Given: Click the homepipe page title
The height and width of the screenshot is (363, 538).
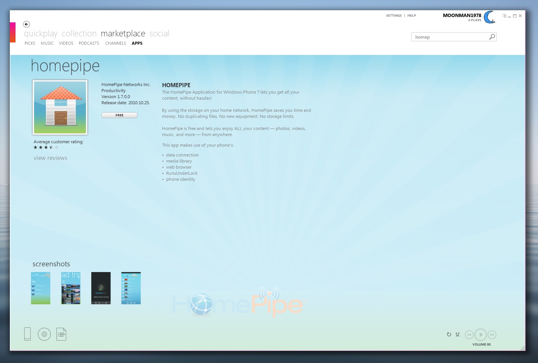Looking at the screenshot, I should pyautogui.click(x=65, y=66).
